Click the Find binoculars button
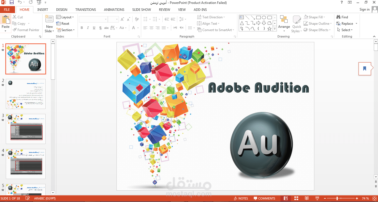The image size is (378, 202). pos(342,17)
